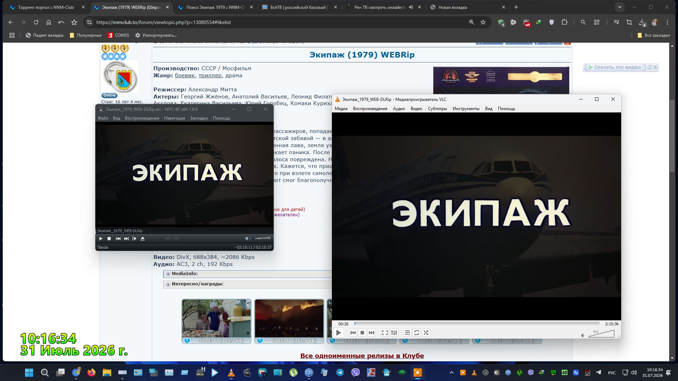Viewport: 678px width, 381px height.
Task: Go to previous file in MPC-BE
Action: [x=118, y=239]
